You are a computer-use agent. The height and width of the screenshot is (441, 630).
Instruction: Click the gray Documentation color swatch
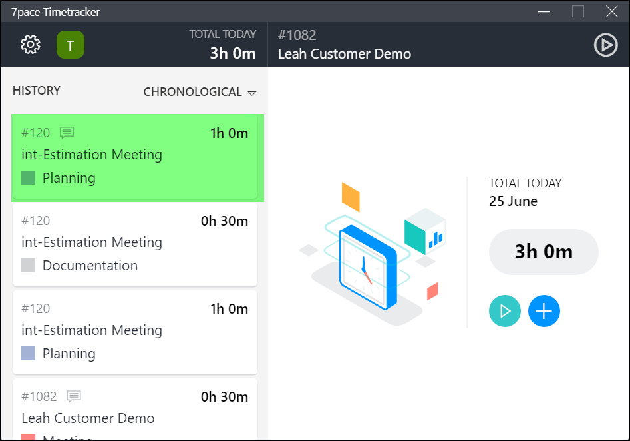[x=28, y=266]
